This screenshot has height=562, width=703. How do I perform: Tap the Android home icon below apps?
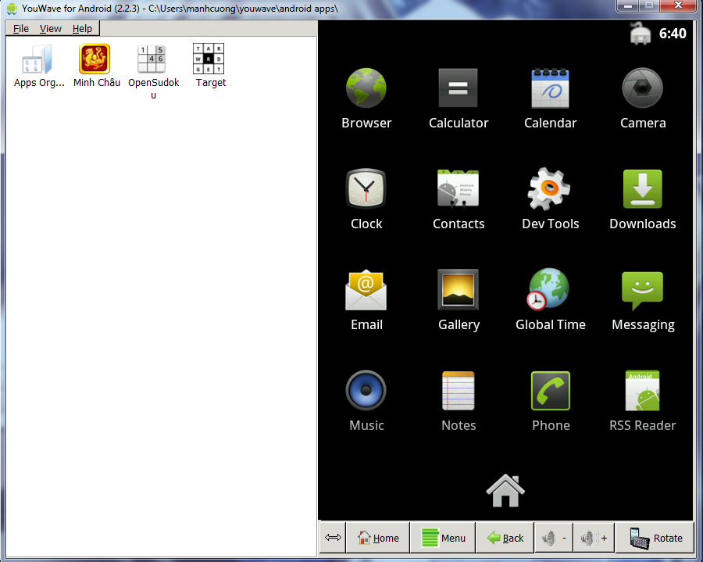(505, 491)
